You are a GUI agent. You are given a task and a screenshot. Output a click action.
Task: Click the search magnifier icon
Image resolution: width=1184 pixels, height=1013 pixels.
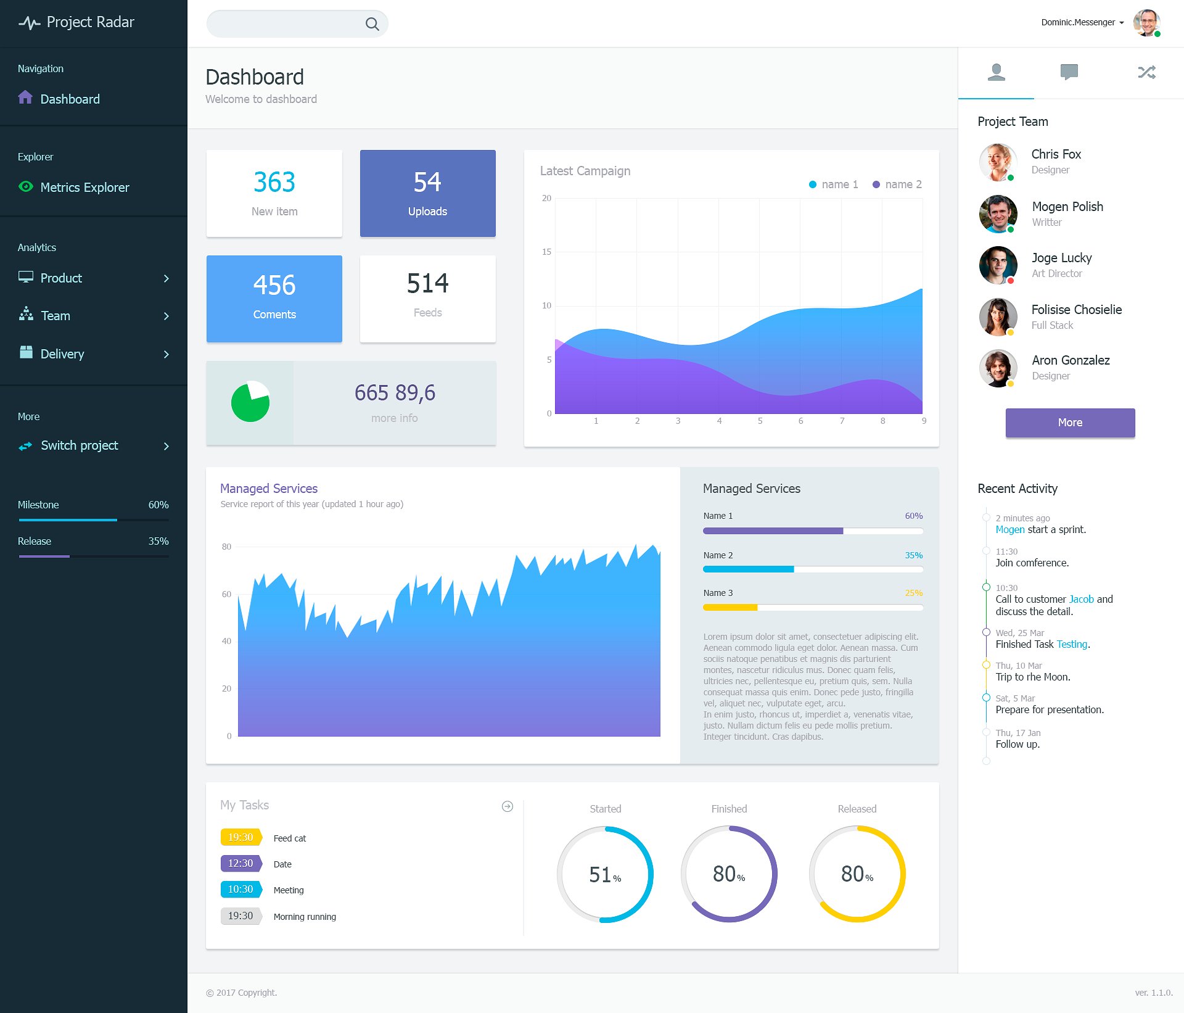point(372,24)
